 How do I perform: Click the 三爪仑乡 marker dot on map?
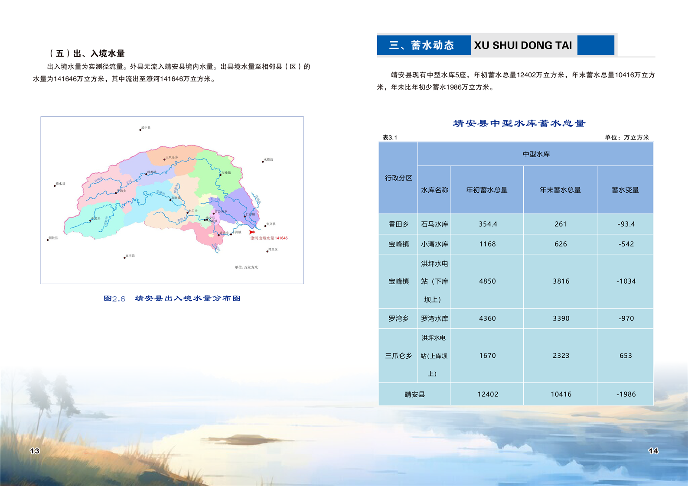(164, 159)
